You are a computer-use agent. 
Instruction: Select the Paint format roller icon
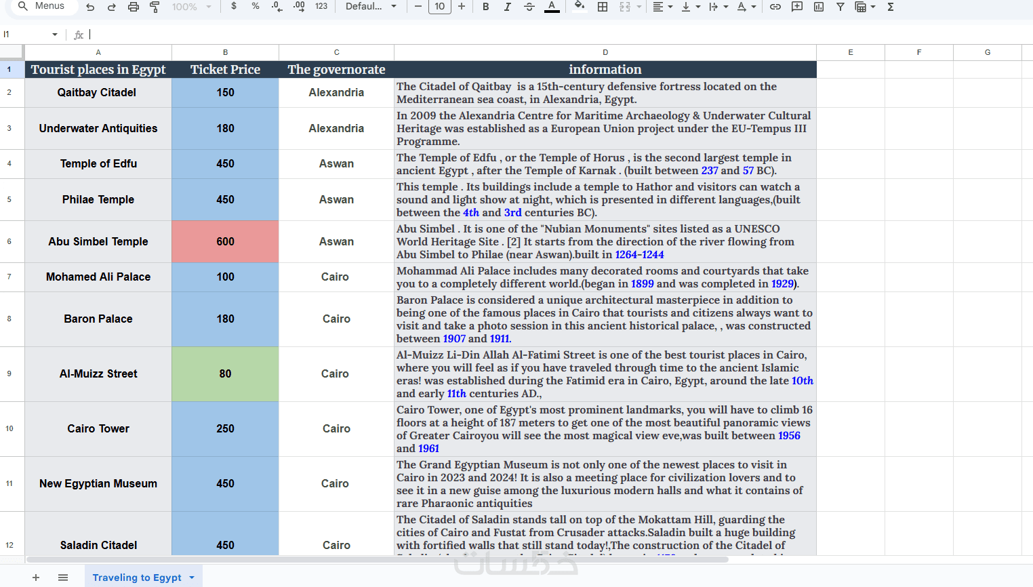[155, 7]
